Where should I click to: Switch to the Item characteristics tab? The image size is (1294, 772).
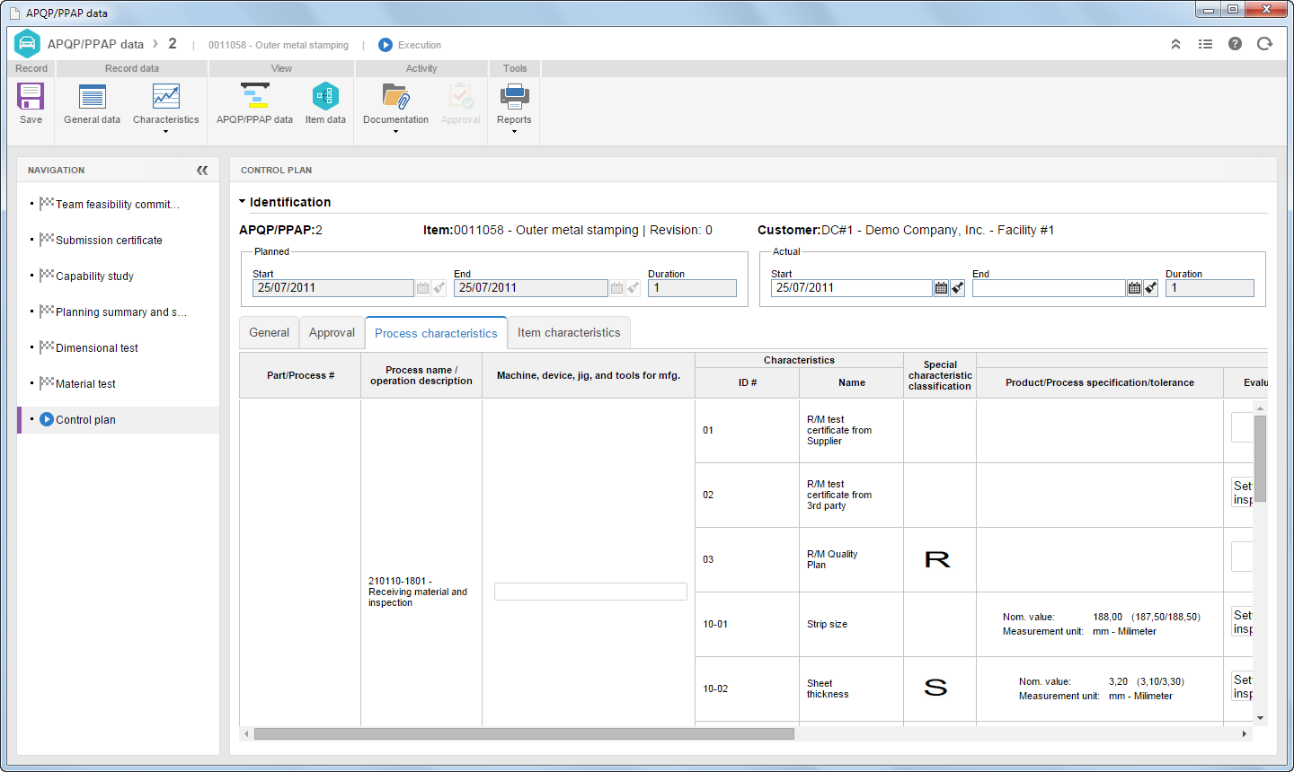coord(569,332)
